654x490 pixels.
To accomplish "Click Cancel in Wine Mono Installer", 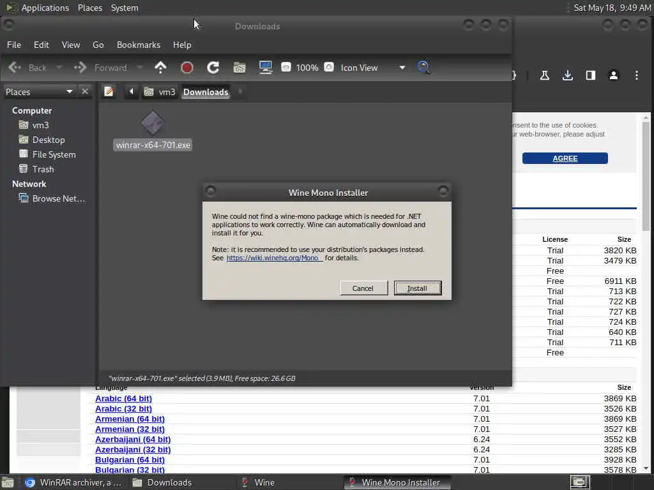I will point(363,288).
